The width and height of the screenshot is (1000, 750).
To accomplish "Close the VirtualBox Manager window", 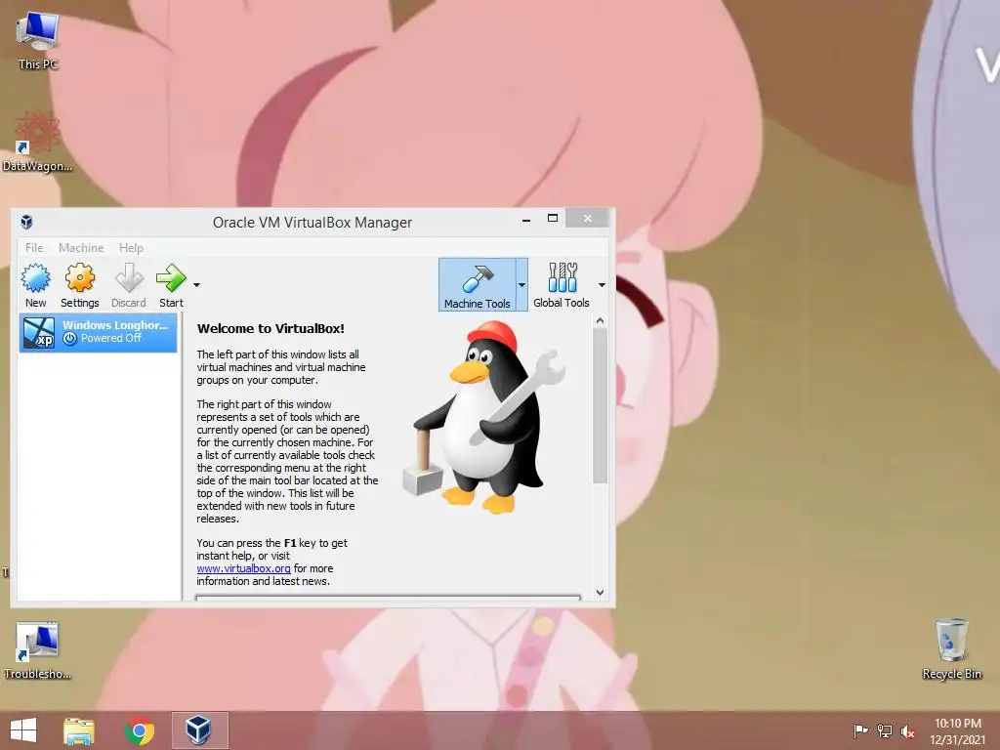I will [x=587, y=218].
